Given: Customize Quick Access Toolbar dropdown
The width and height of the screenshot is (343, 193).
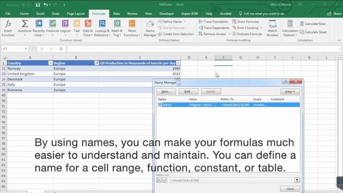Looking at the screenshot, I should click(x=64, y=5).
